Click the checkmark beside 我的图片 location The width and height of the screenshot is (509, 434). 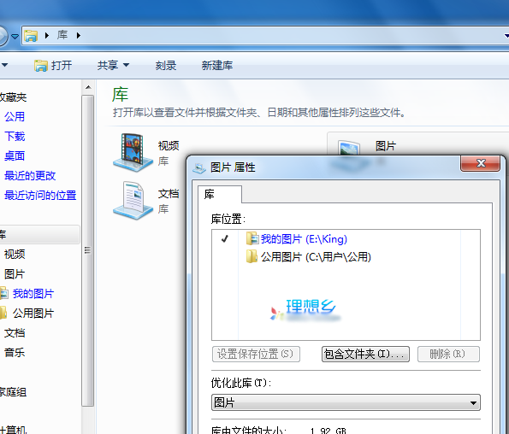[225, 239]
